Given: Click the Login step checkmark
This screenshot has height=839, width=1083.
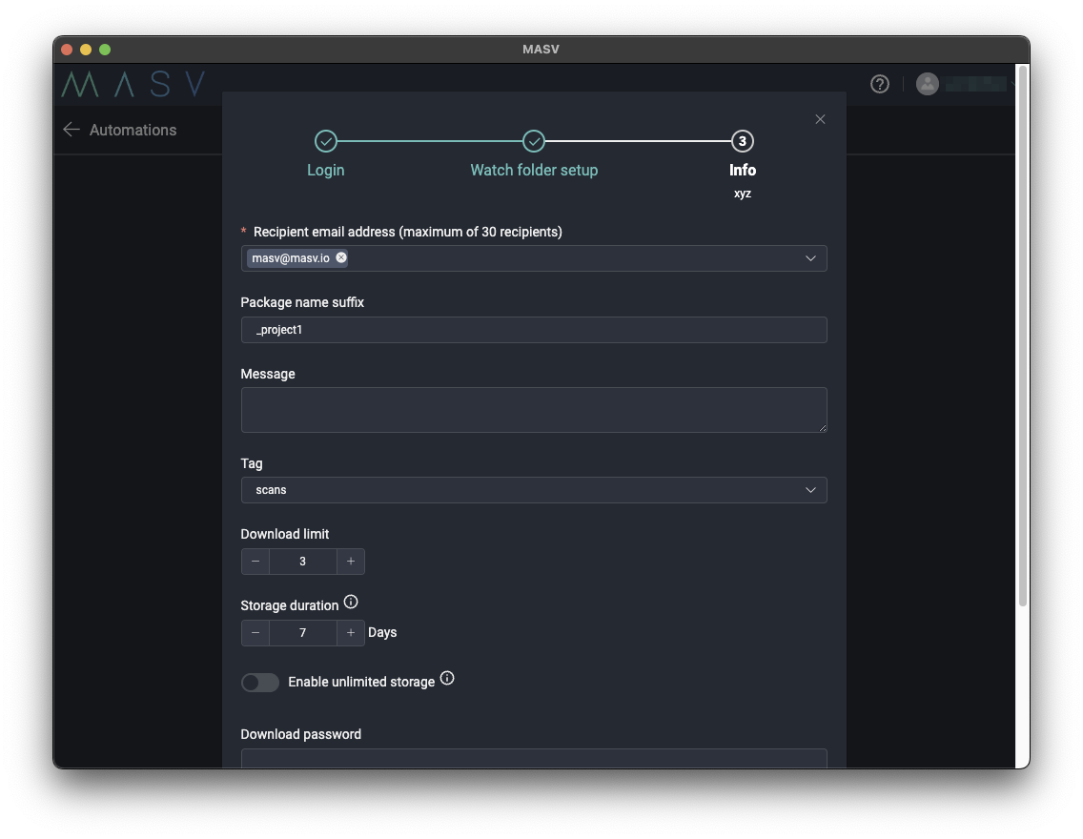Looking at the screenshot, I should [325, 139].
